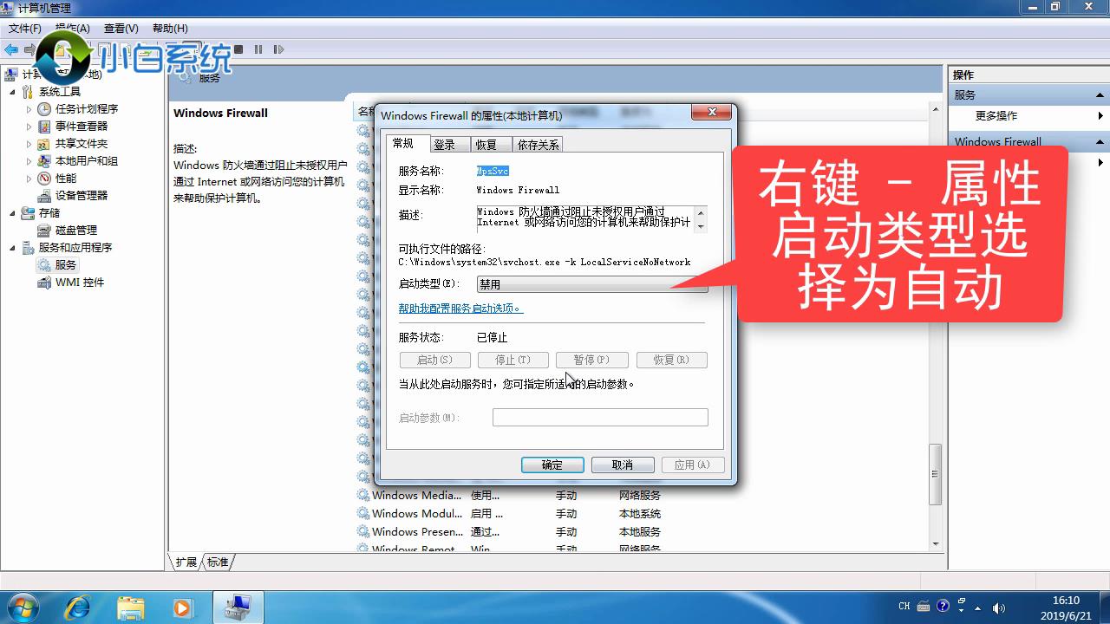
Task: Launch Internet Explorer from taskbar
Action: pos(77,608)
